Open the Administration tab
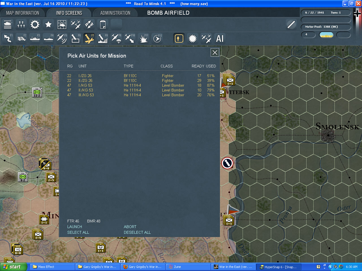 coord(115,13)
